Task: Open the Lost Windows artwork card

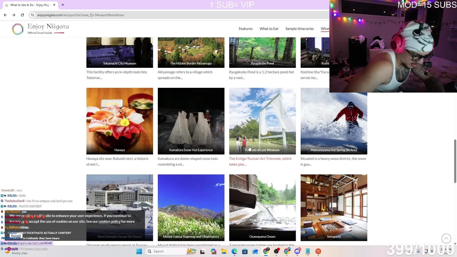Action: click(262, 121)
